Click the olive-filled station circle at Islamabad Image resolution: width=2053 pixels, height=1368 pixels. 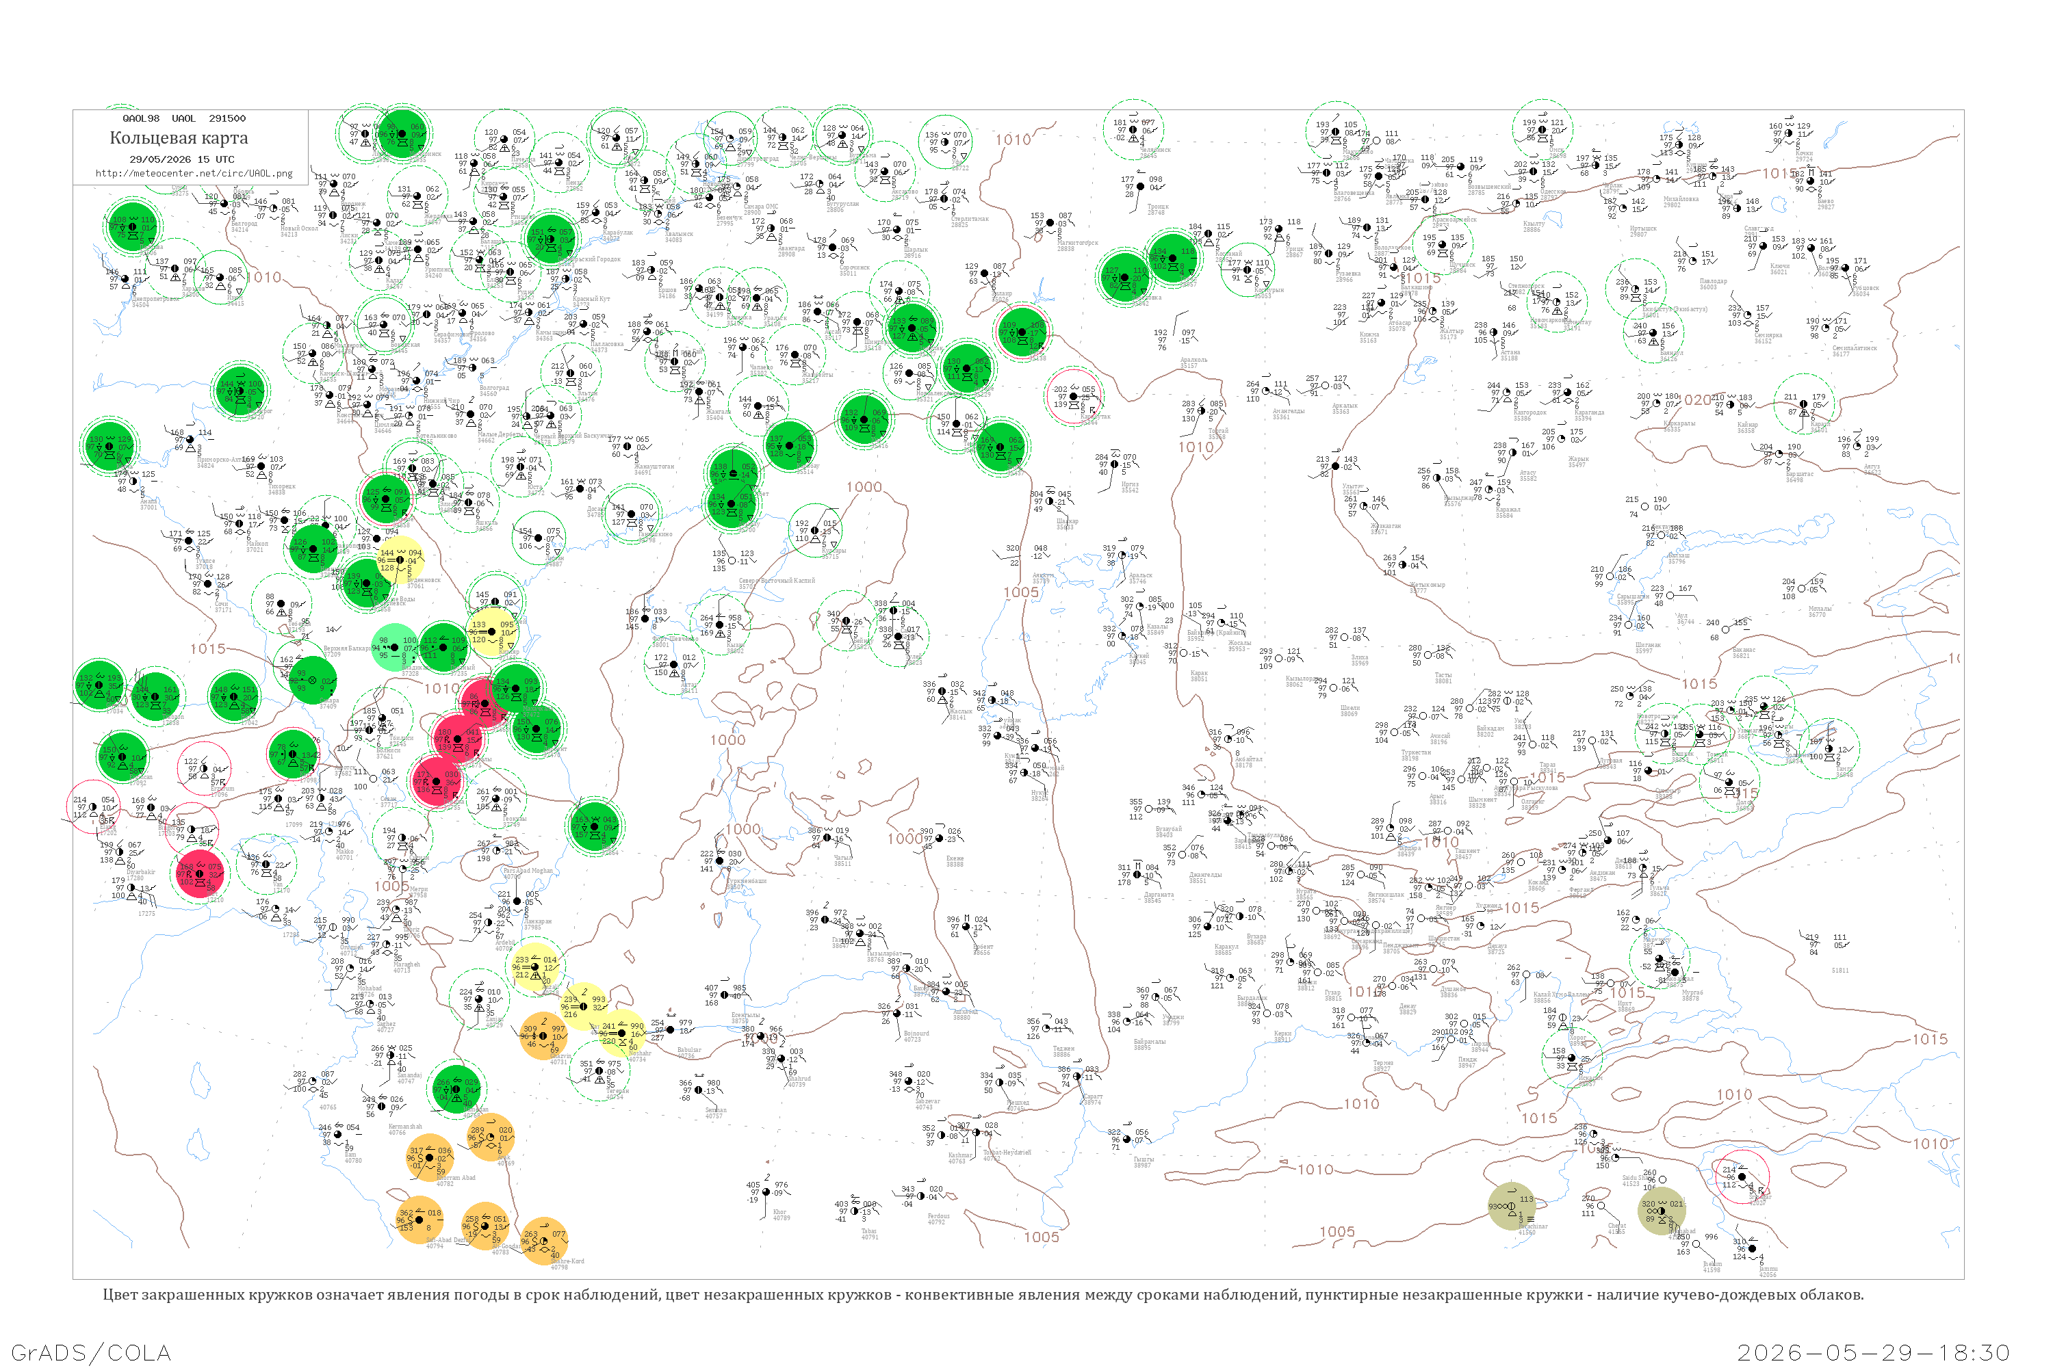[x=1661, y=1211]
